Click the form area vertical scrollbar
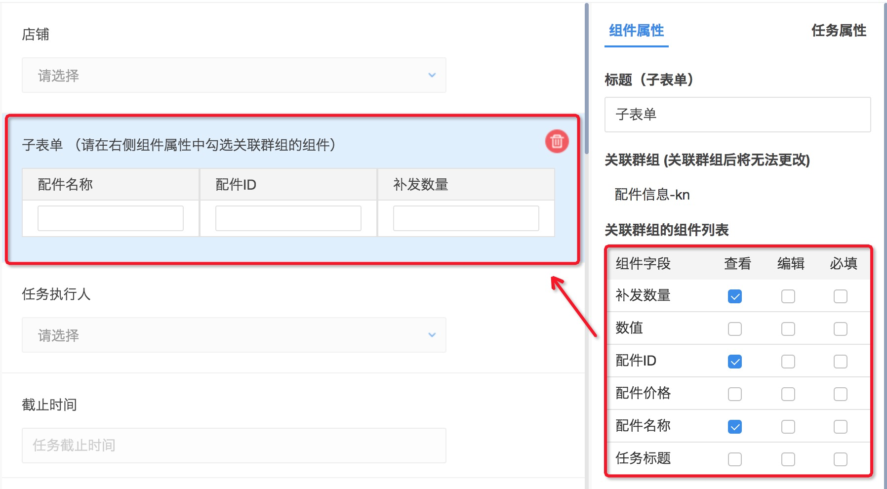Viewport: 887px width, 489px height. tap(587, 79)
